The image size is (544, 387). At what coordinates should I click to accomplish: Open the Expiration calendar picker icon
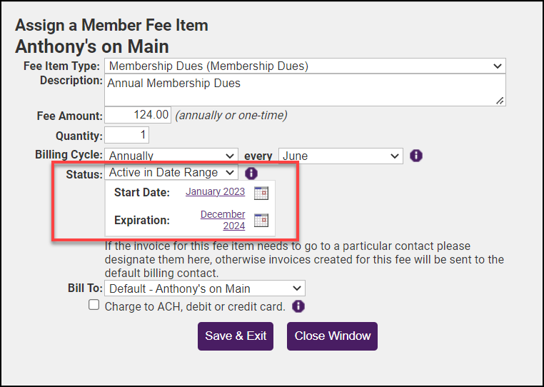pos(261,220)
